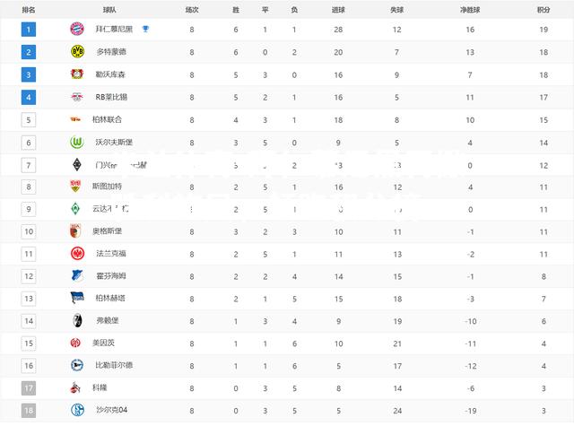
Task: Click the Bayern Munich club crest
Action: [77, 29]
